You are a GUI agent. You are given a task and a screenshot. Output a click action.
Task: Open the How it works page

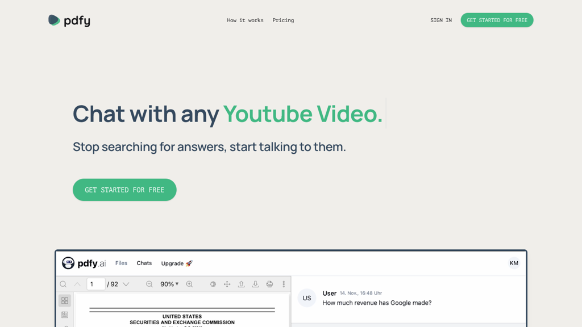pyautogui.click(x=245, y=20)
